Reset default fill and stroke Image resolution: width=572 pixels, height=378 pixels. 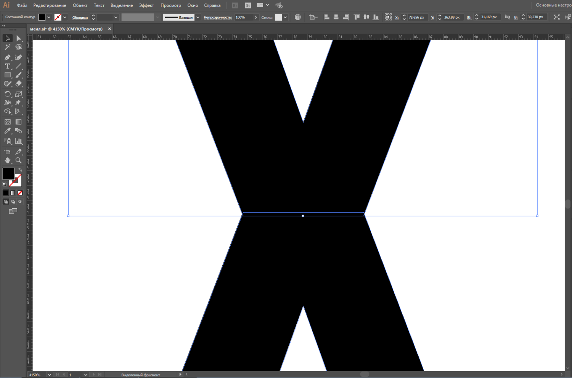5,184
